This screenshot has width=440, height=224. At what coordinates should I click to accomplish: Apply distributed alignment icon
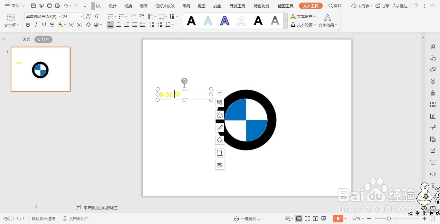[143, 25]
